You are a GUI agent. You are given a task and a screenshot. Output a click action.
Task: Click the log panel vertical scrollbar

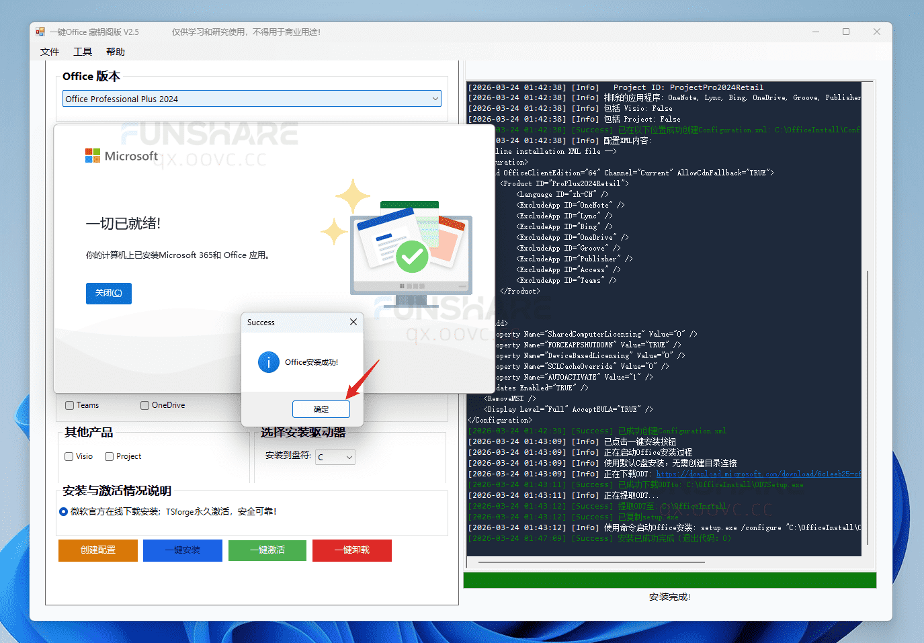pyautogui.click(x=868, y=406)
